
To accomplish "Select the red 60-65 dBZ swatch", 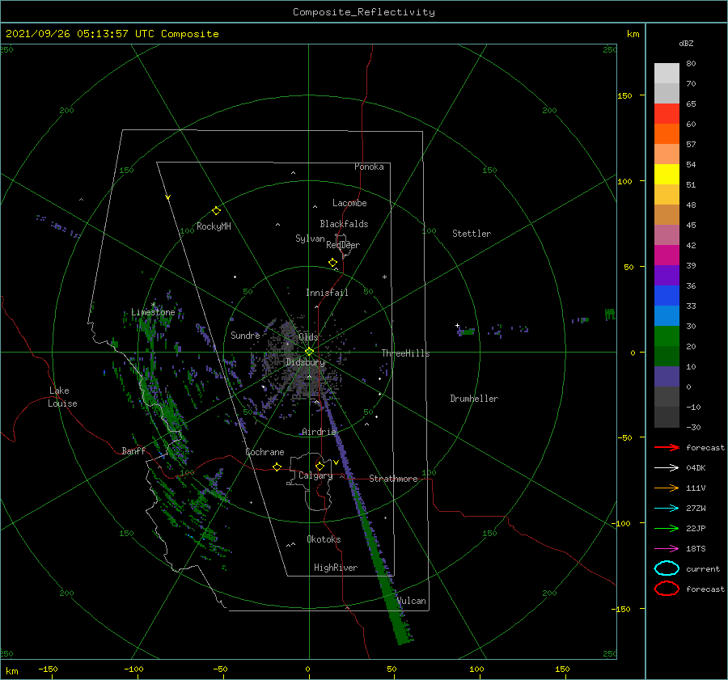I will [x=667, y=113].
